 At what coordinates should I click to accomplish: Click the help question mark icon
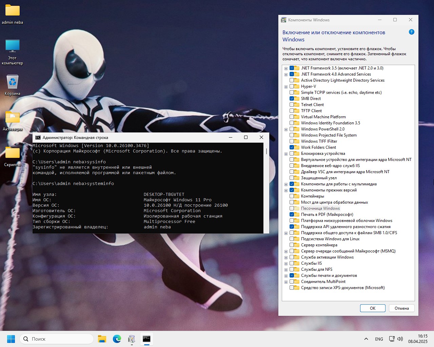click(x=411, y=32)
